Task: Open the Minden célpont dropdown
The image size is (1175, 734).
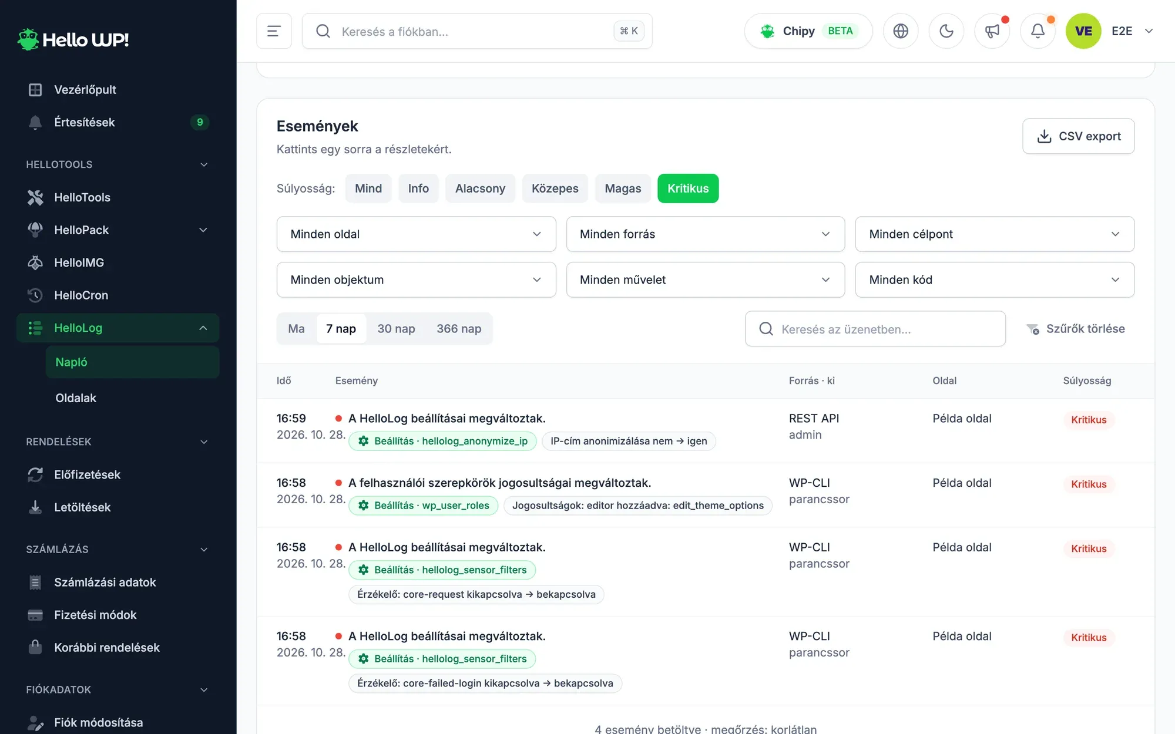Action: [995, 234]
